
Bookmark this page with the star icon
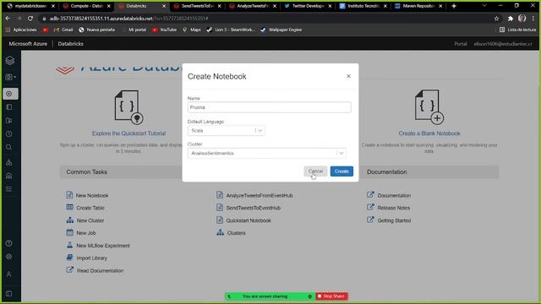point(496,19)
